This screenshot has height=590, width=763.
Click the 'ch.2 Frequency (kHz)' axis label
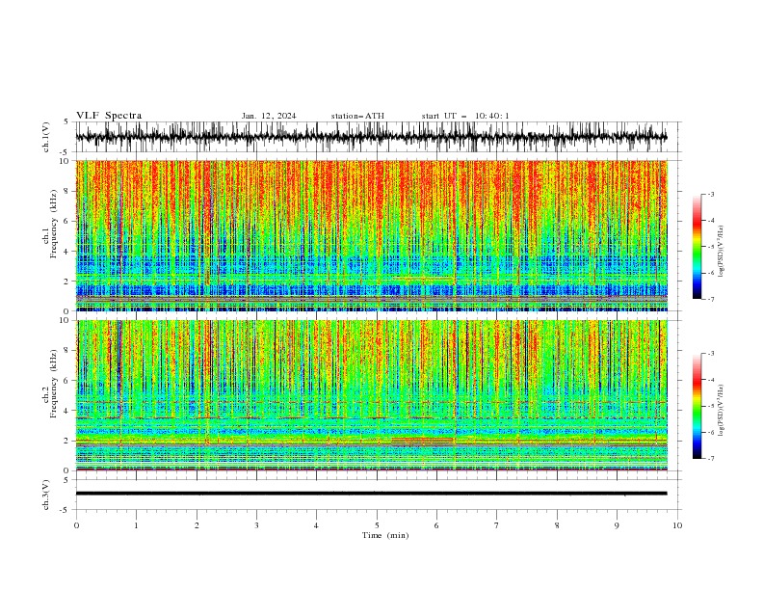click(50, 384)
